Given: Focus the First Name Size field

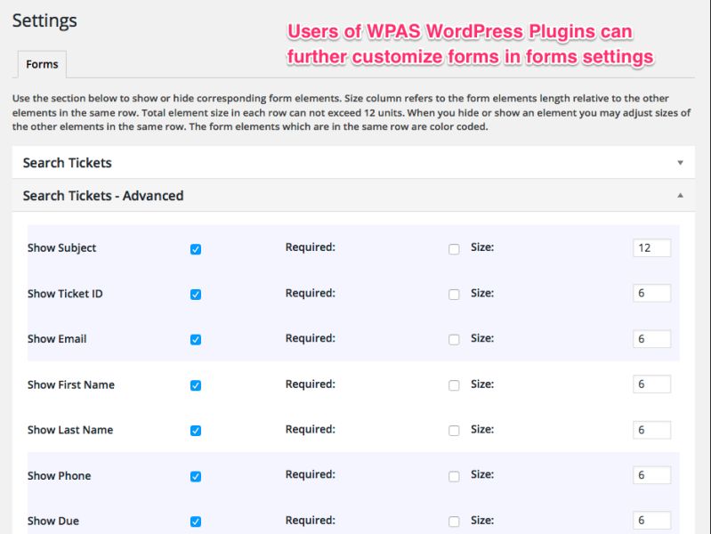Looking at the screenshot, I should (651, 384).
